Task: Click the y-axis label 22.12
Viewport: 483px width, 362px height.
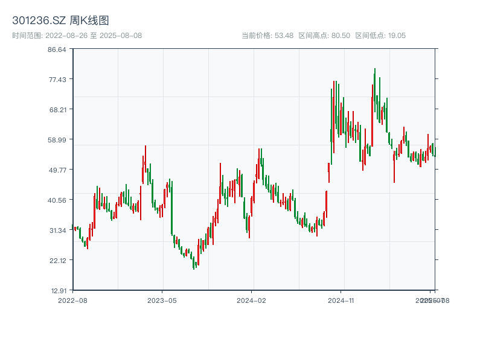Action: click(x=58, y=261)
